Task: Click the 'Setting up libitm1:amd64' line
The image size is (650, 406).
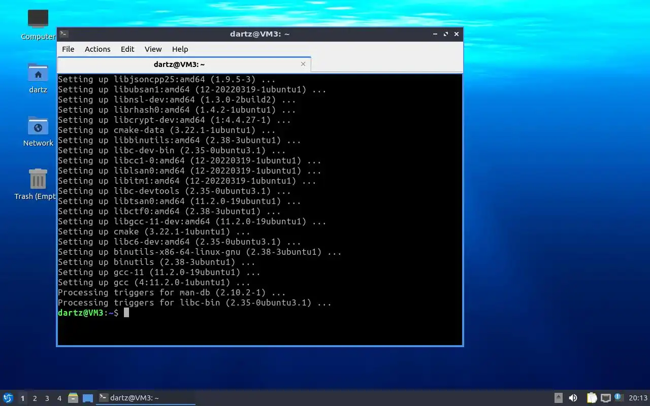Action: pos(187,181)
